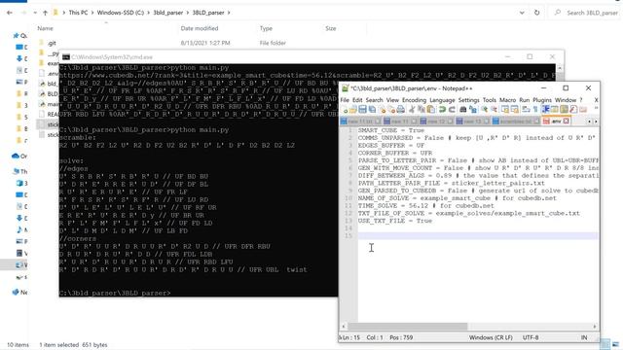Undo last edit with green arrow icon
The height and width of the screenshot is (350, 623).
tap(442, 110)
